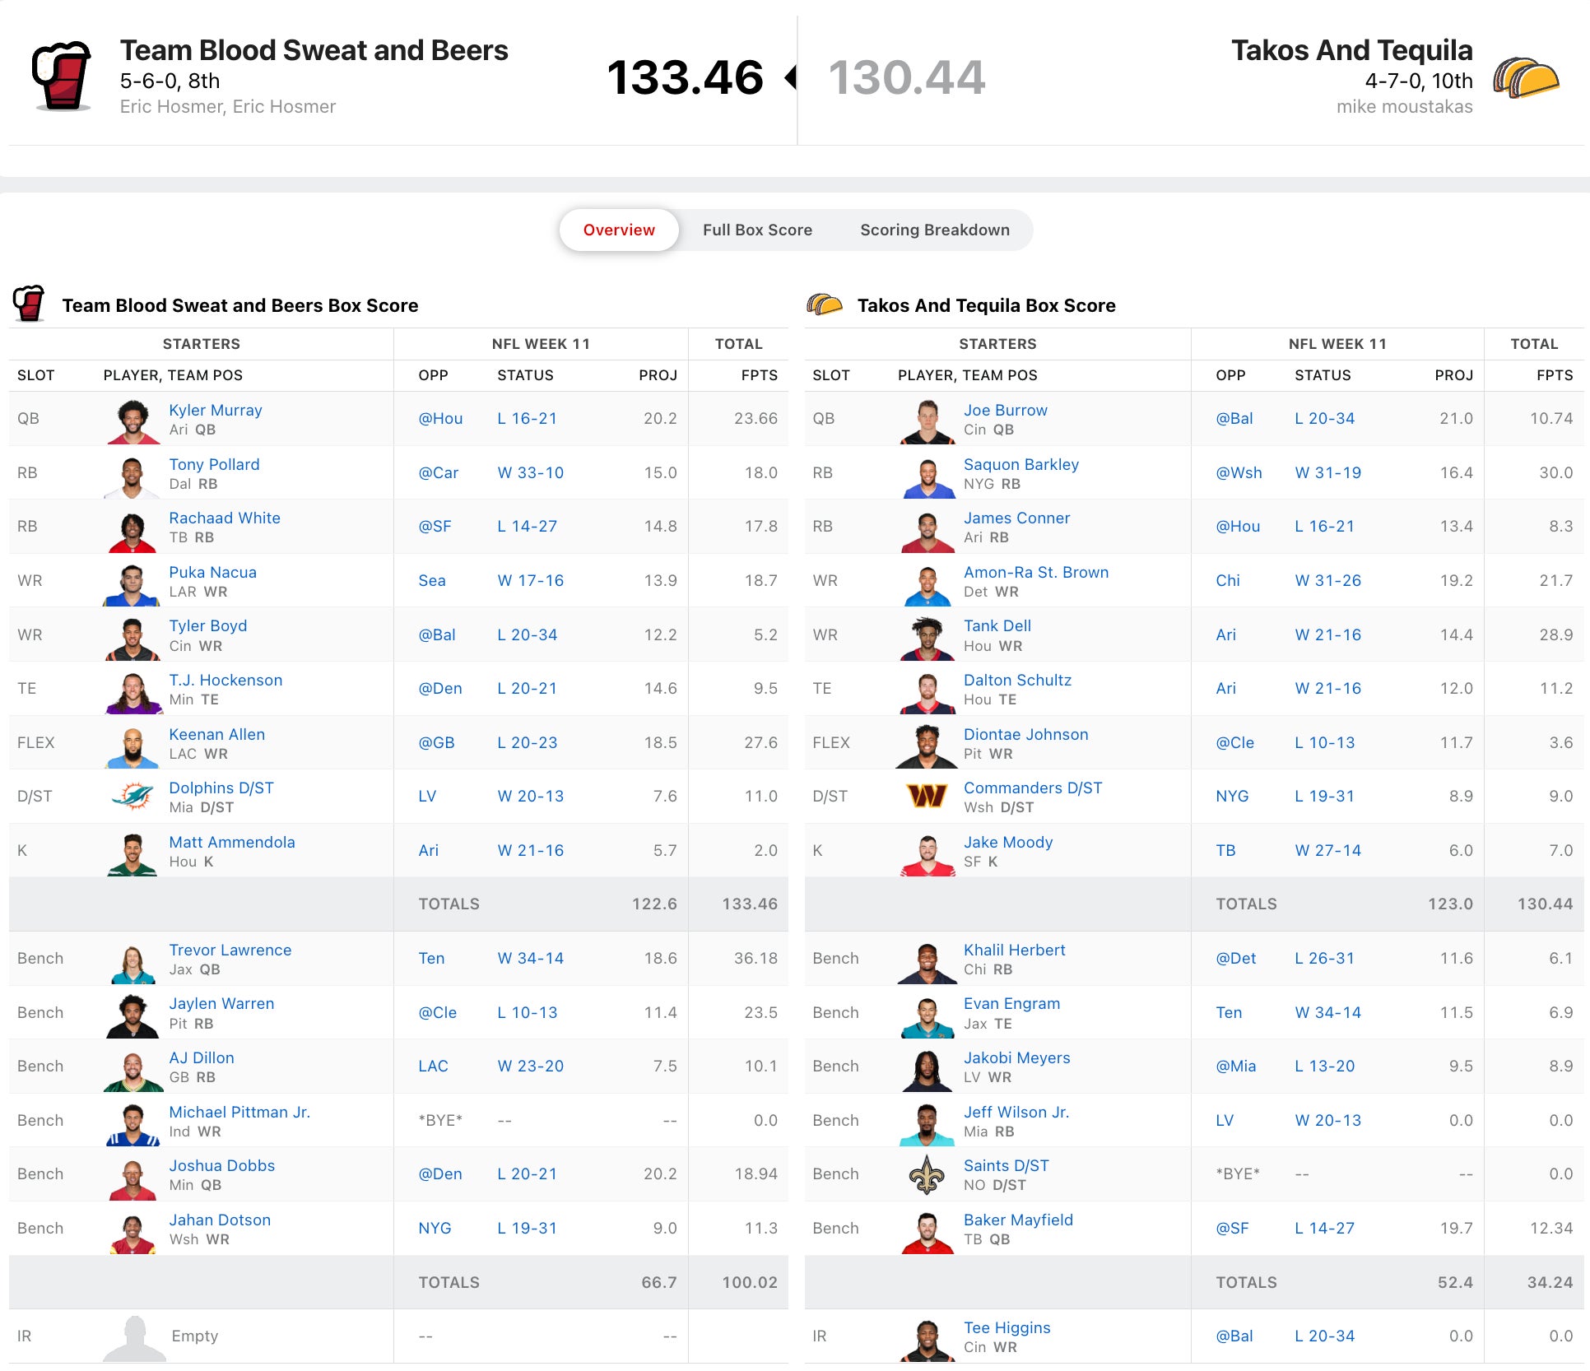Click the @Hou opponent link for Kyler Murray

(440, 418)
